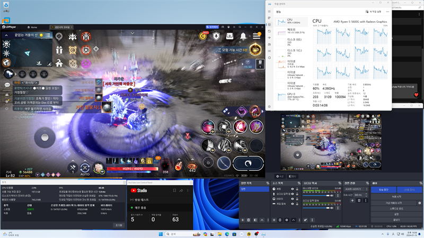Tap the AUTO battle icon
Viewport: 424px width, 238px height.
pos(85,169)
